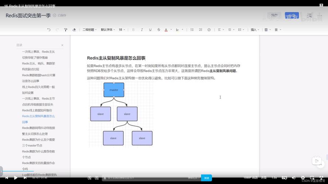This screenshot has width=328, height=184.
Task: Insert a numbered list
Action: [200, 30]
